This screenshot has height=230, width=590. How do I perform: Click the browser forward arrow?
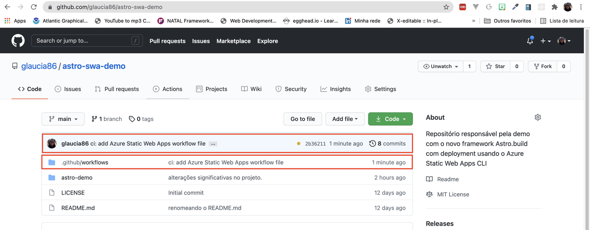[x=20, y=7]
